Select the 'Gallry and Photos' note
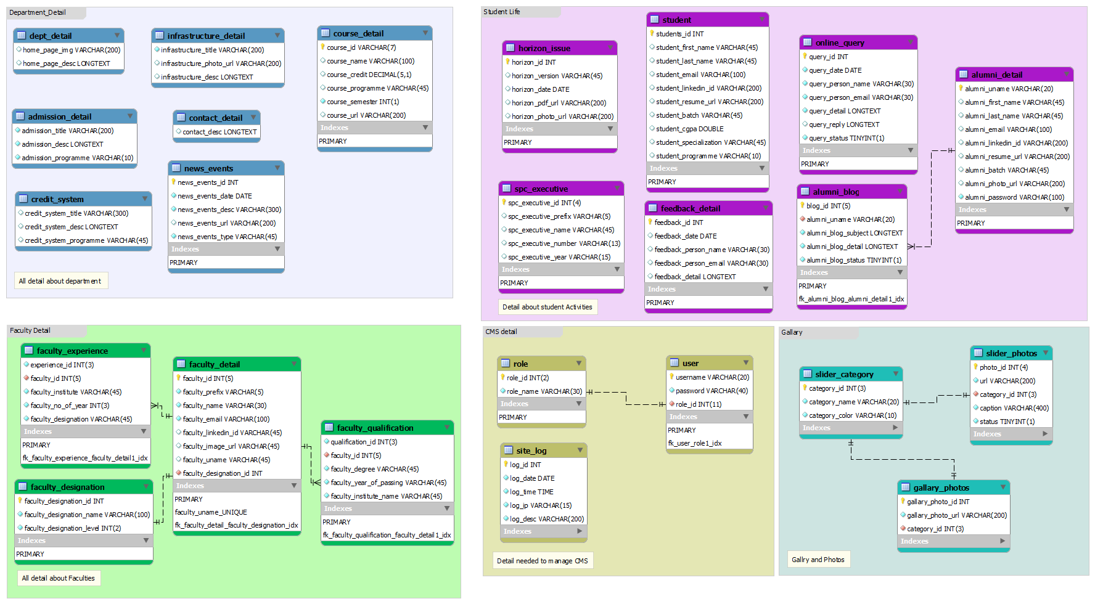This screenshot has height=604, width=1095. point(818,560)
